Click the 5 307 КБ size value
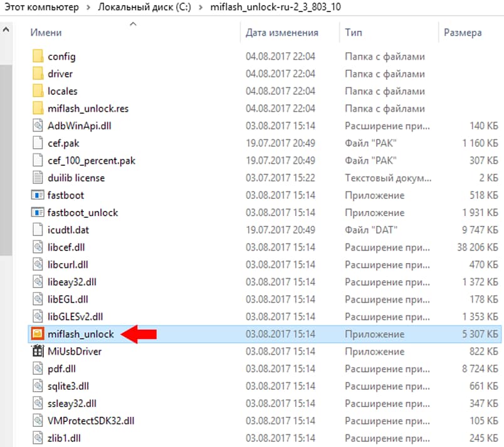The image size is (504, 447). click(480, 334)
